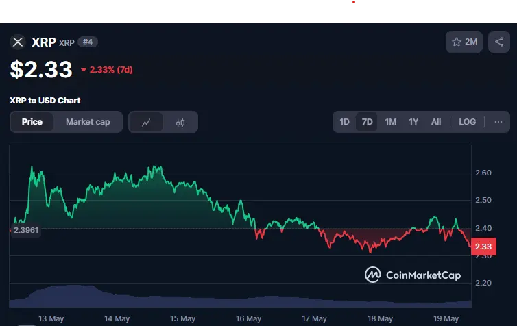Screen dimensions: 517x326
Task: Set chart range to All
Action: pos(436,122)
